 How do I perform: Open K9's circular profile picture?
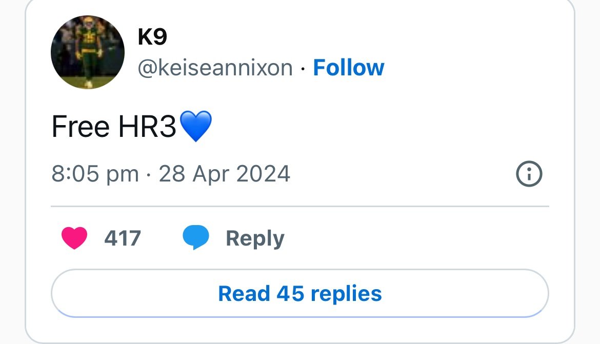(x=88, y=52)
